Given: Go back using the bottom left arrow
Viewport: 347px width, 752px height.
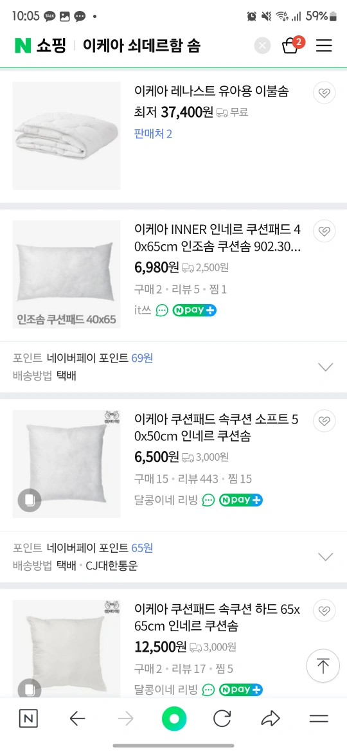Looking at the screenshot, I should pos(77,719).
